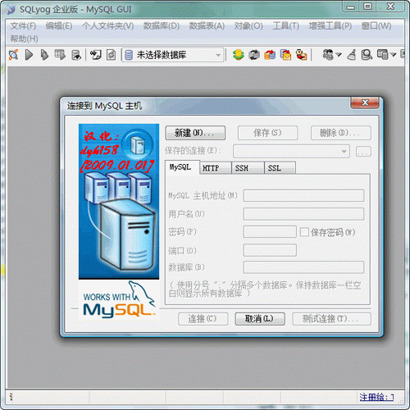410x410 pixels.
Task: Open the 数据表(A) menu
Action: tap(207, 26)
